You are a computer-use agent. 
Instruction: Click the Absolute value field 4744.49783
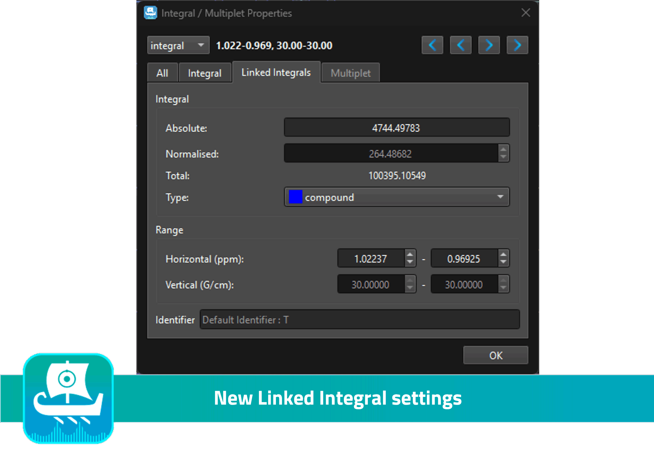click(x=396, y=127)
